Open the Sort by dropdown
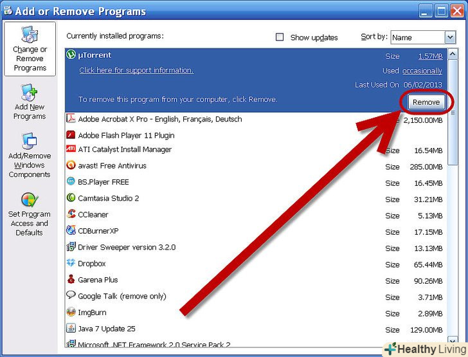 click(450, 38)
